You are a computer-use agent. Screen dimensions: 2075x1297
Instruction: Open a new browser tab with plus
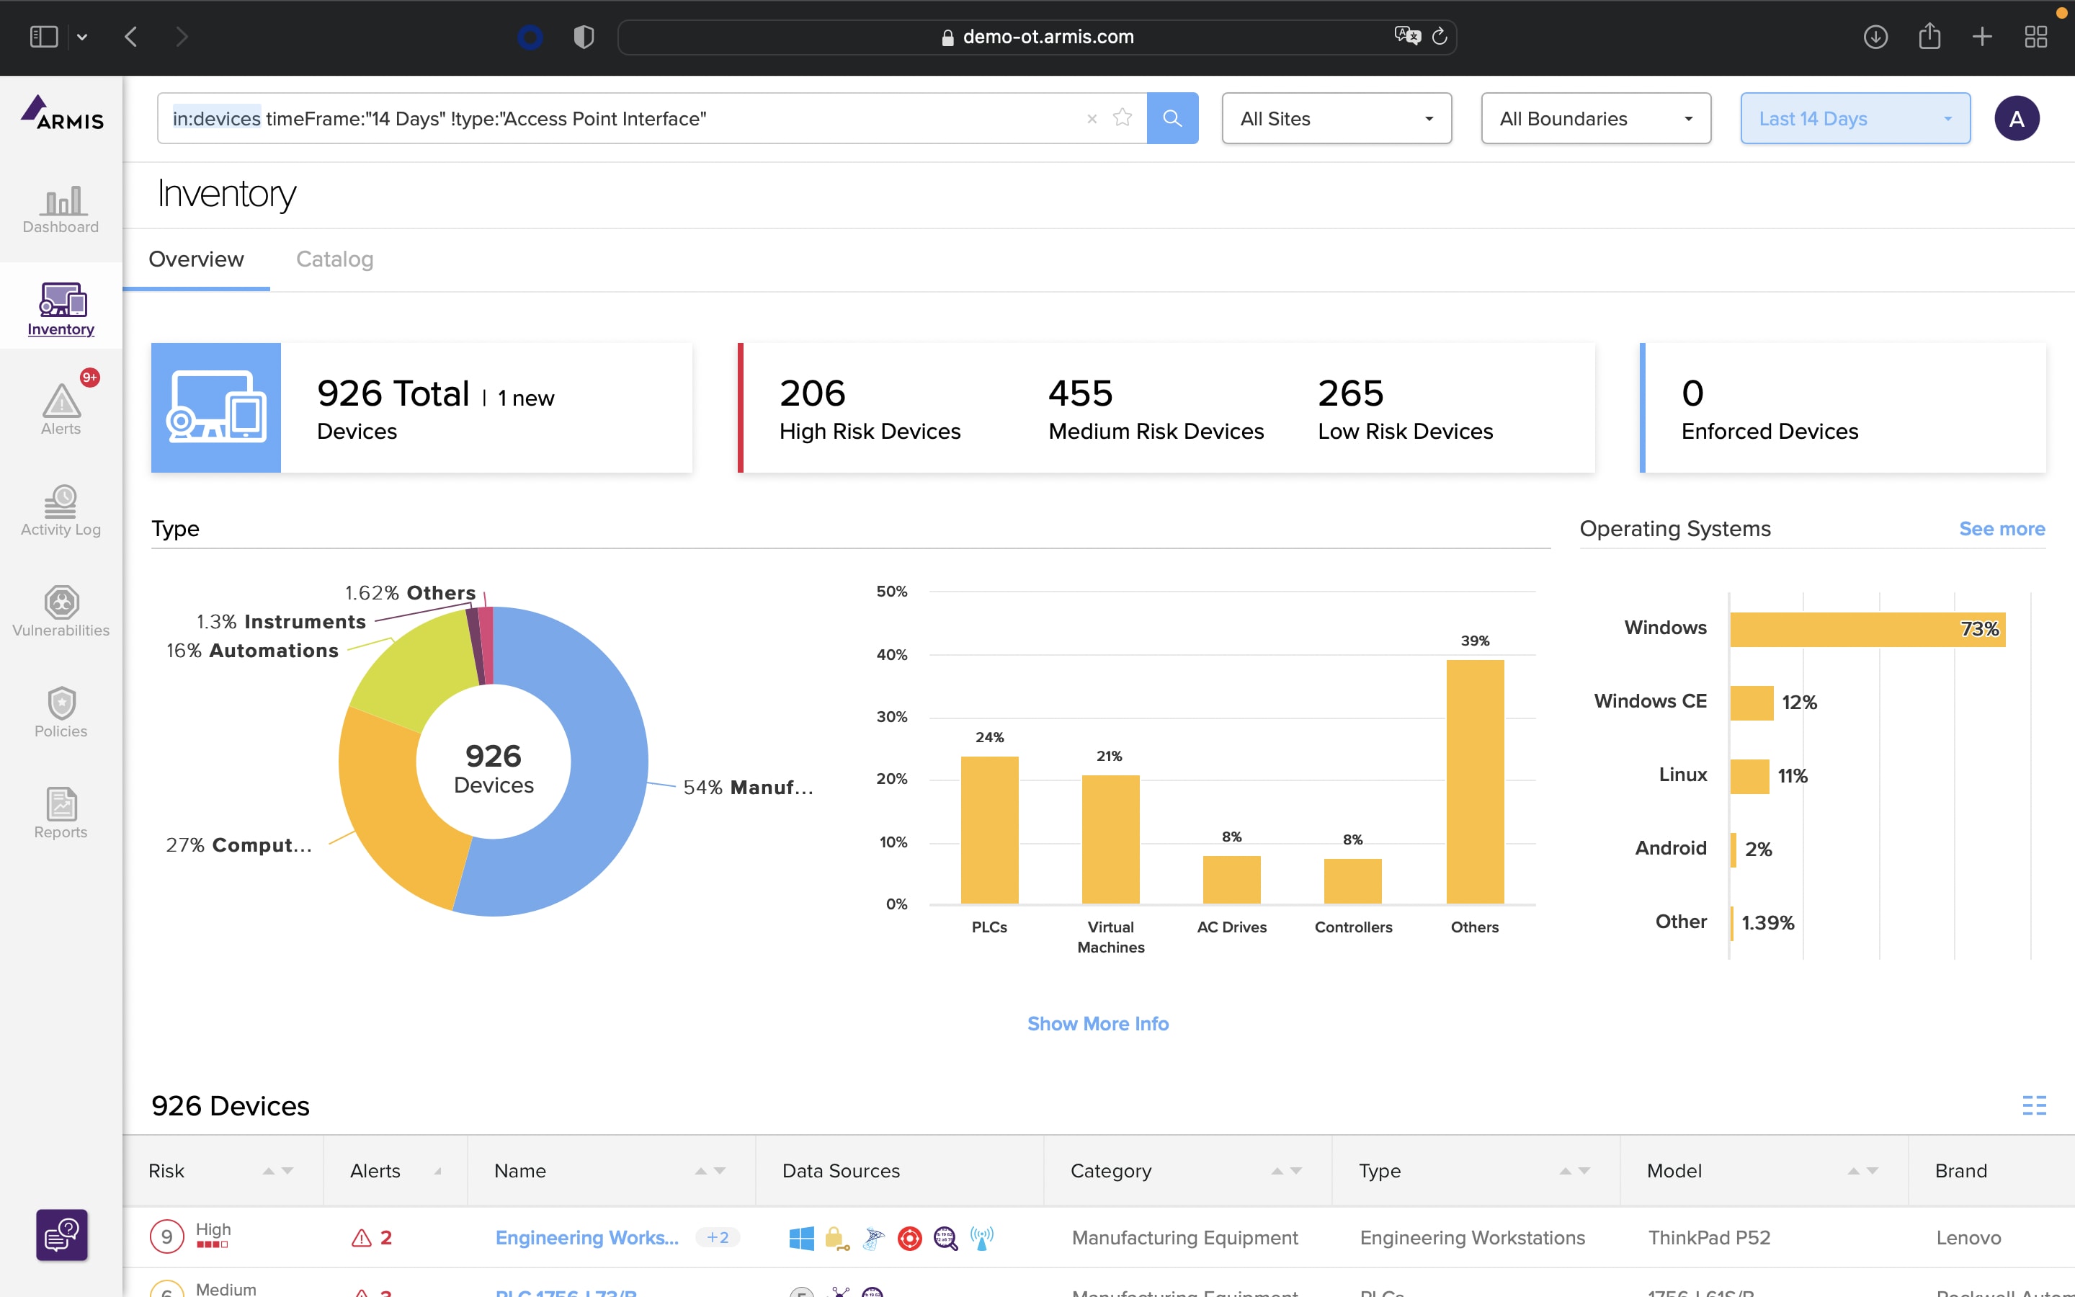click(1981, 37)
